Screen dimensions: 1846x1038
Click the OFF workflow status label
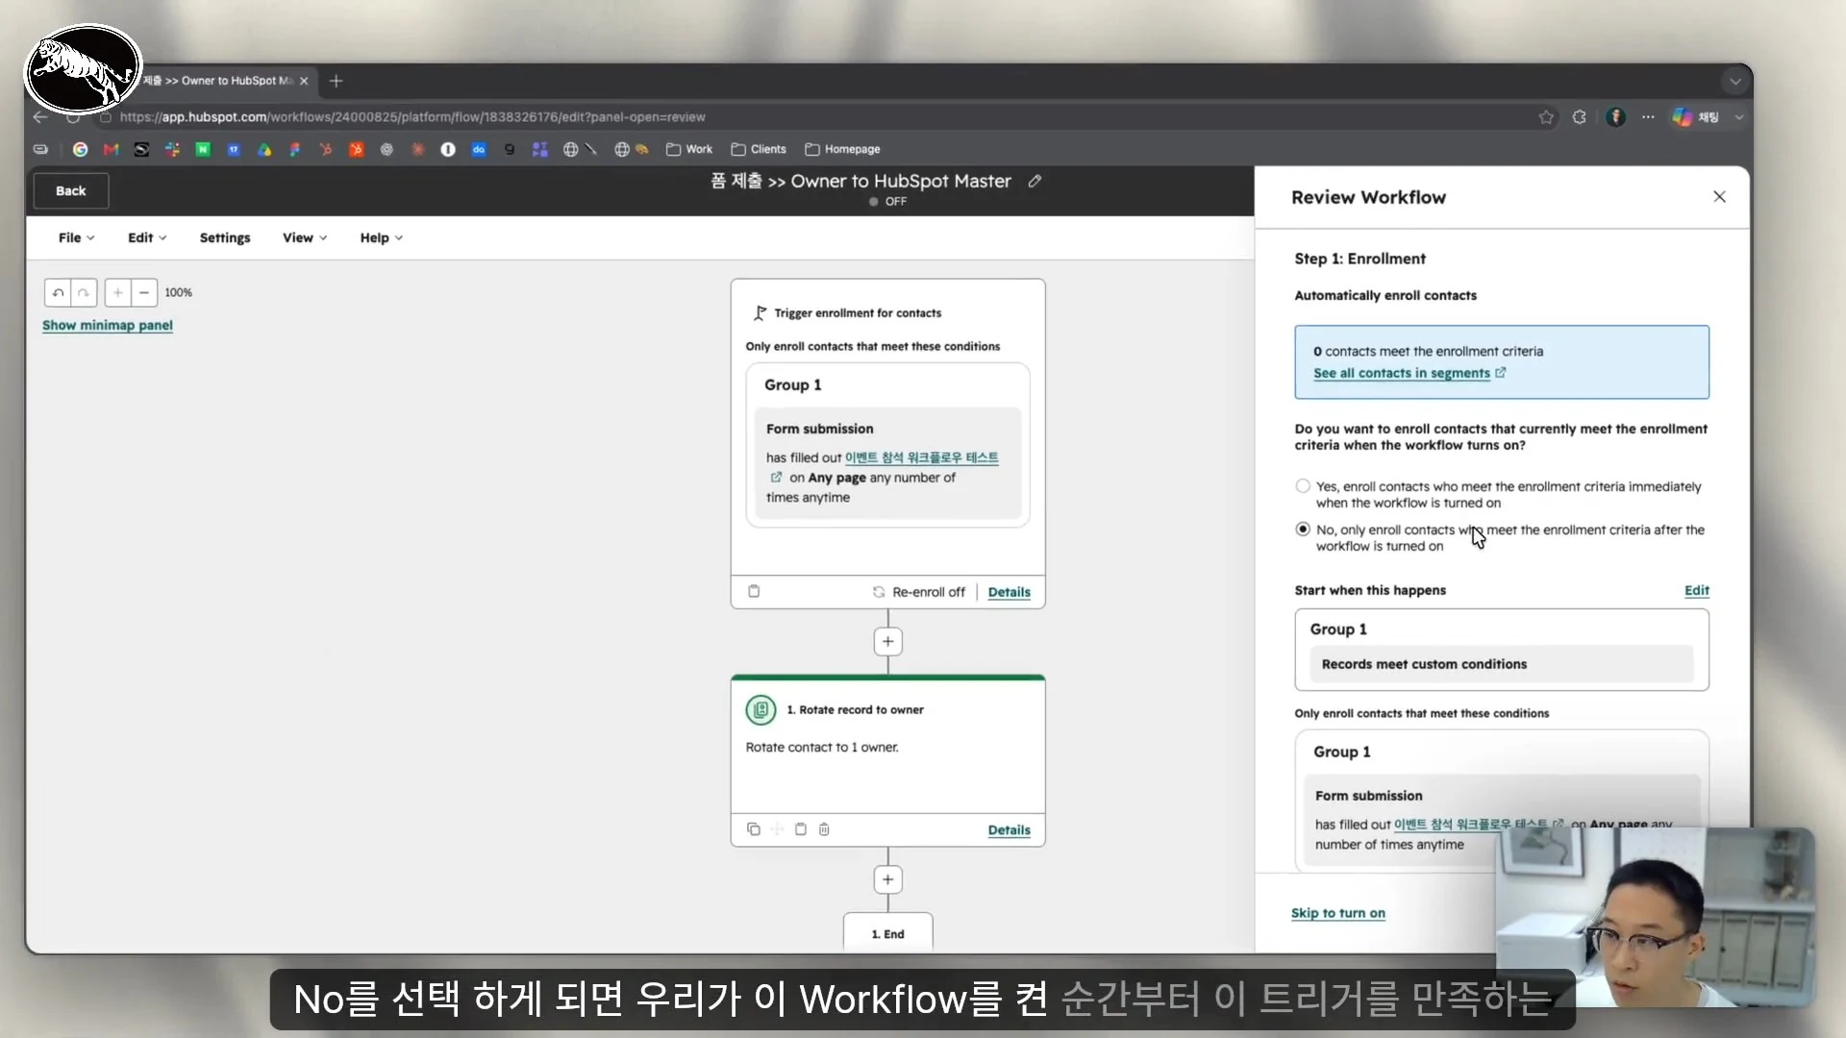(x=895, y=202)
